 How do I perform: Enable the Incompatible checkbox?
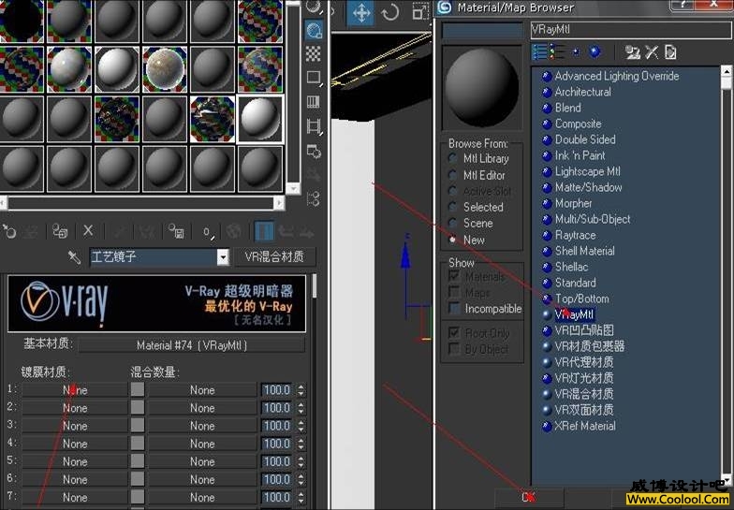(454, 309)
